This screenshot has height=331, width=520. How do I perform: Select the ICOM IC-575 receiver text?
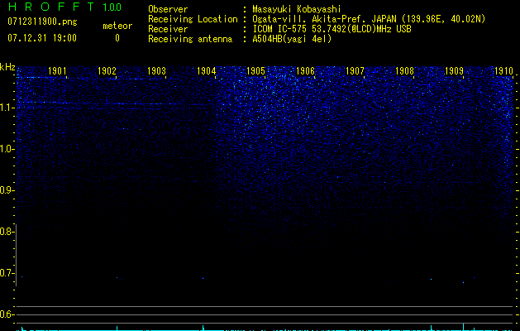pyautogui.click(x=332, y=29)
